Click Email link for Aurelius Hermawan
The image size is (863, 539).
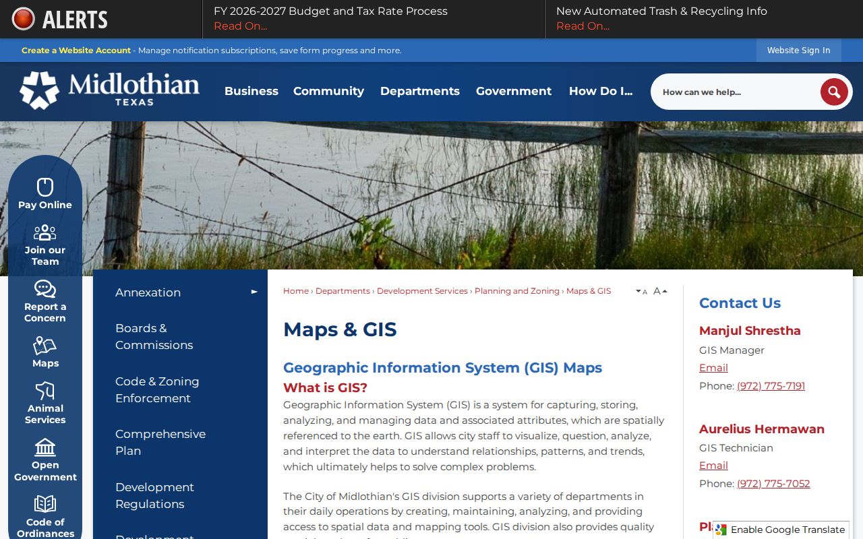coord(713,466)
